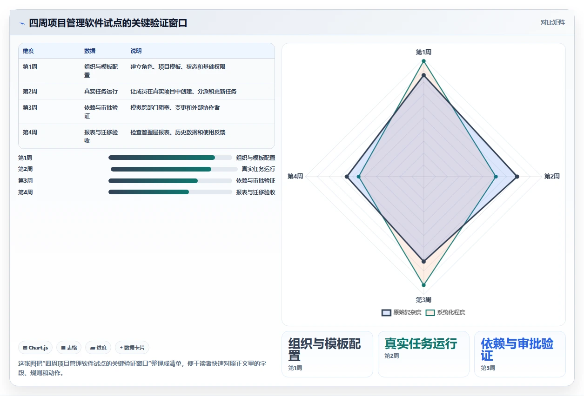
Task: Click the pin icon left of the title
Action: 22,23
